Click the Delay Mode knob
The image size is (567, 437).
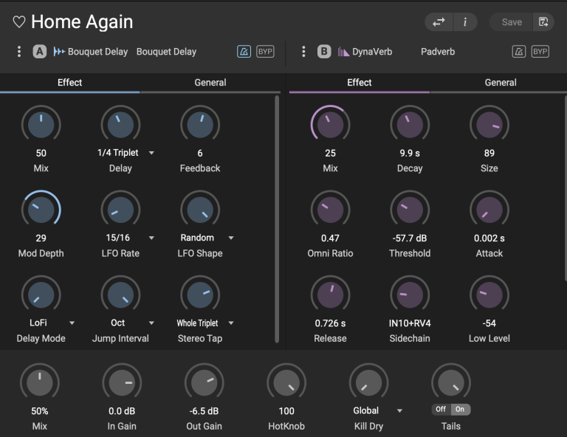(x=41, y=295)
